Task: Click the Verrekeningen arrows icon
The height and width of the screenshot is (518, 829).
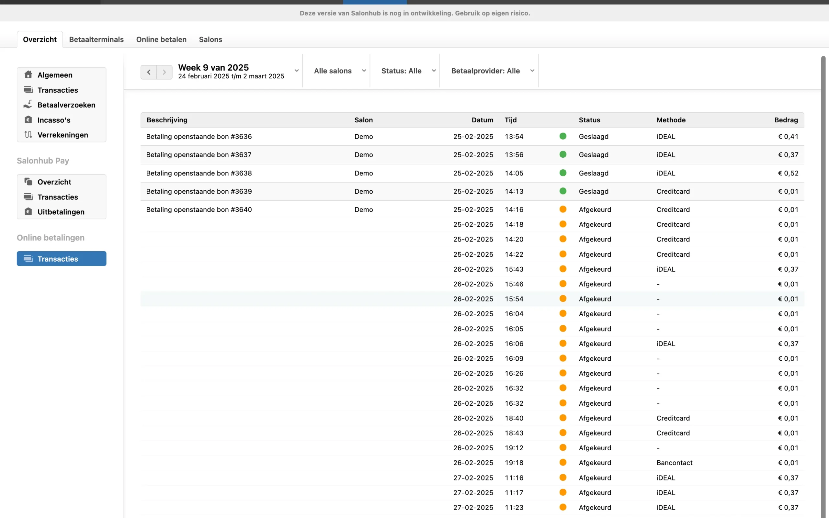Action: pos(28,135)
